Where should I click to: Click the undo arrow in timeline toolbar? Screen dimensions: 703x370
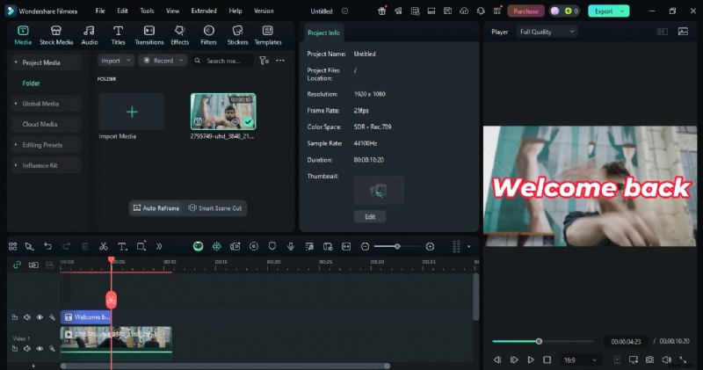click(47, 247)
